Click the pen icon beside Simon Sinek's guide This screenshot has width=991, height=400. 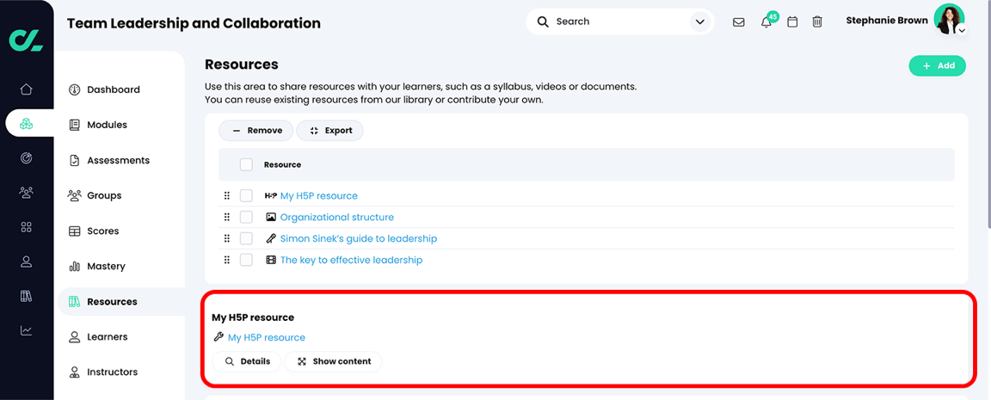(271, 238)
